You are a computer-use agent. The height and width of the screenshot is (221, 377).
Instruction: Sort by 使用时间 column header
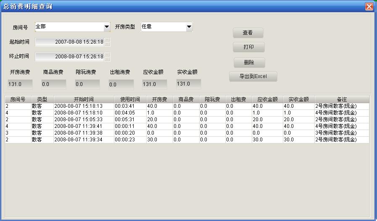tap(130, 99)
